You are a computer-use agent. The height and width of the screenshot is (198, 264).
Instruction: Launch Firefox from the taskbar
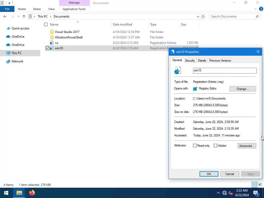(32, 193)
